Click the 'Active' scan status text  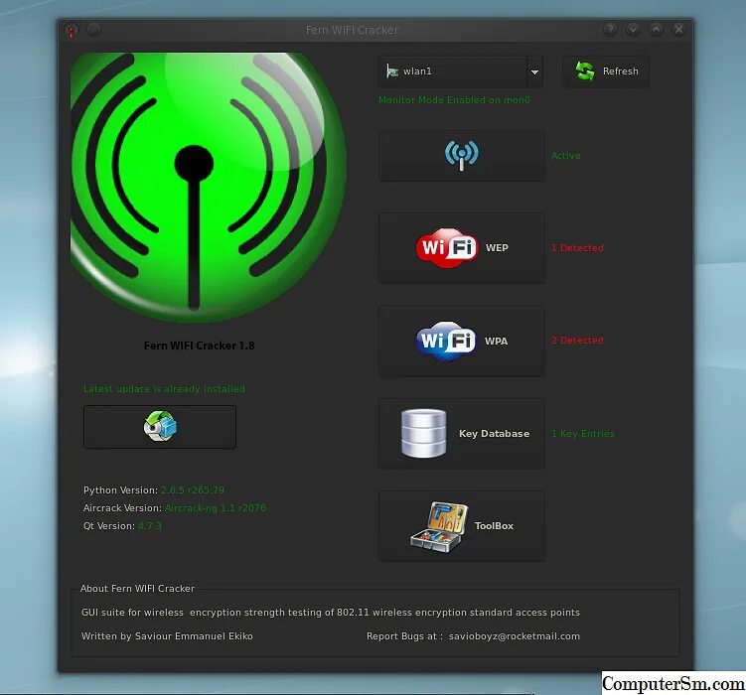[x=565, y=156]
